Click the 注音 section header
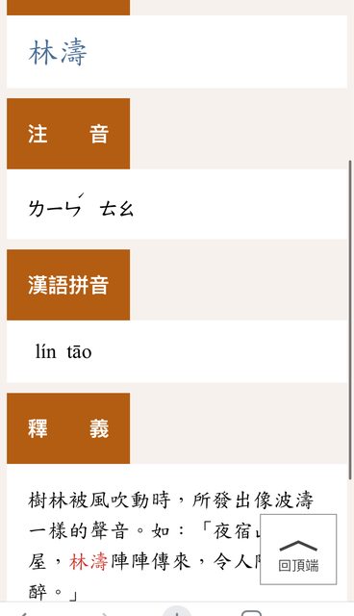This screenshot has height=616, width=354. click(x=68, y=134)
